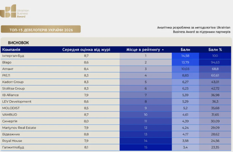Click the percentage cell 28,62
The height and width of the screenshot is (152, 233).
pos(215,134)
